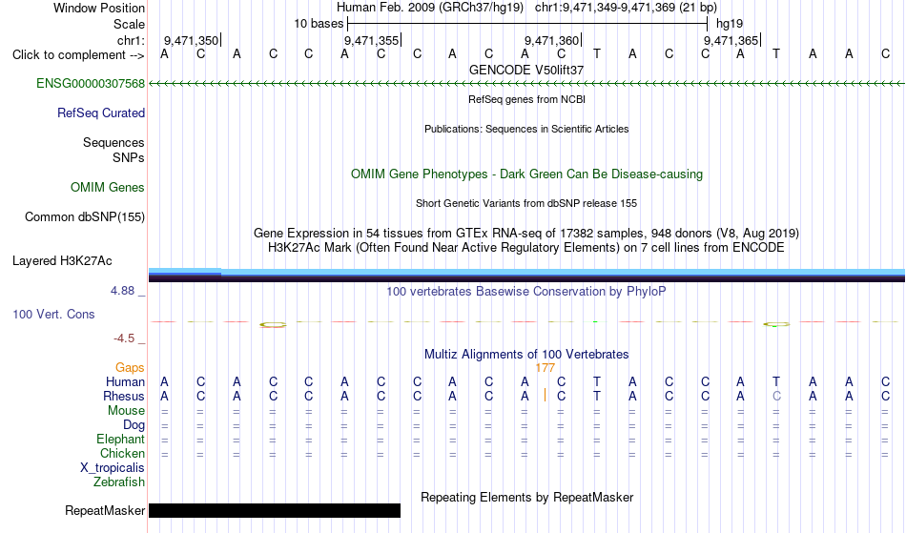Click the orange 177 gap count
This screenshot has width=906, height=533.
(545, 368)
